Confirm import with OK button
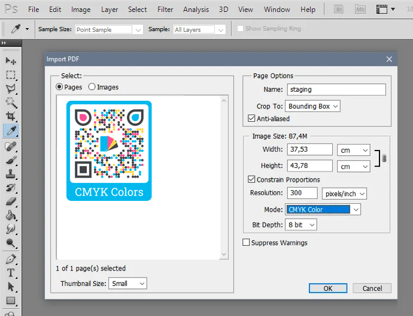 pyautogui.click(x=328, y=288)
